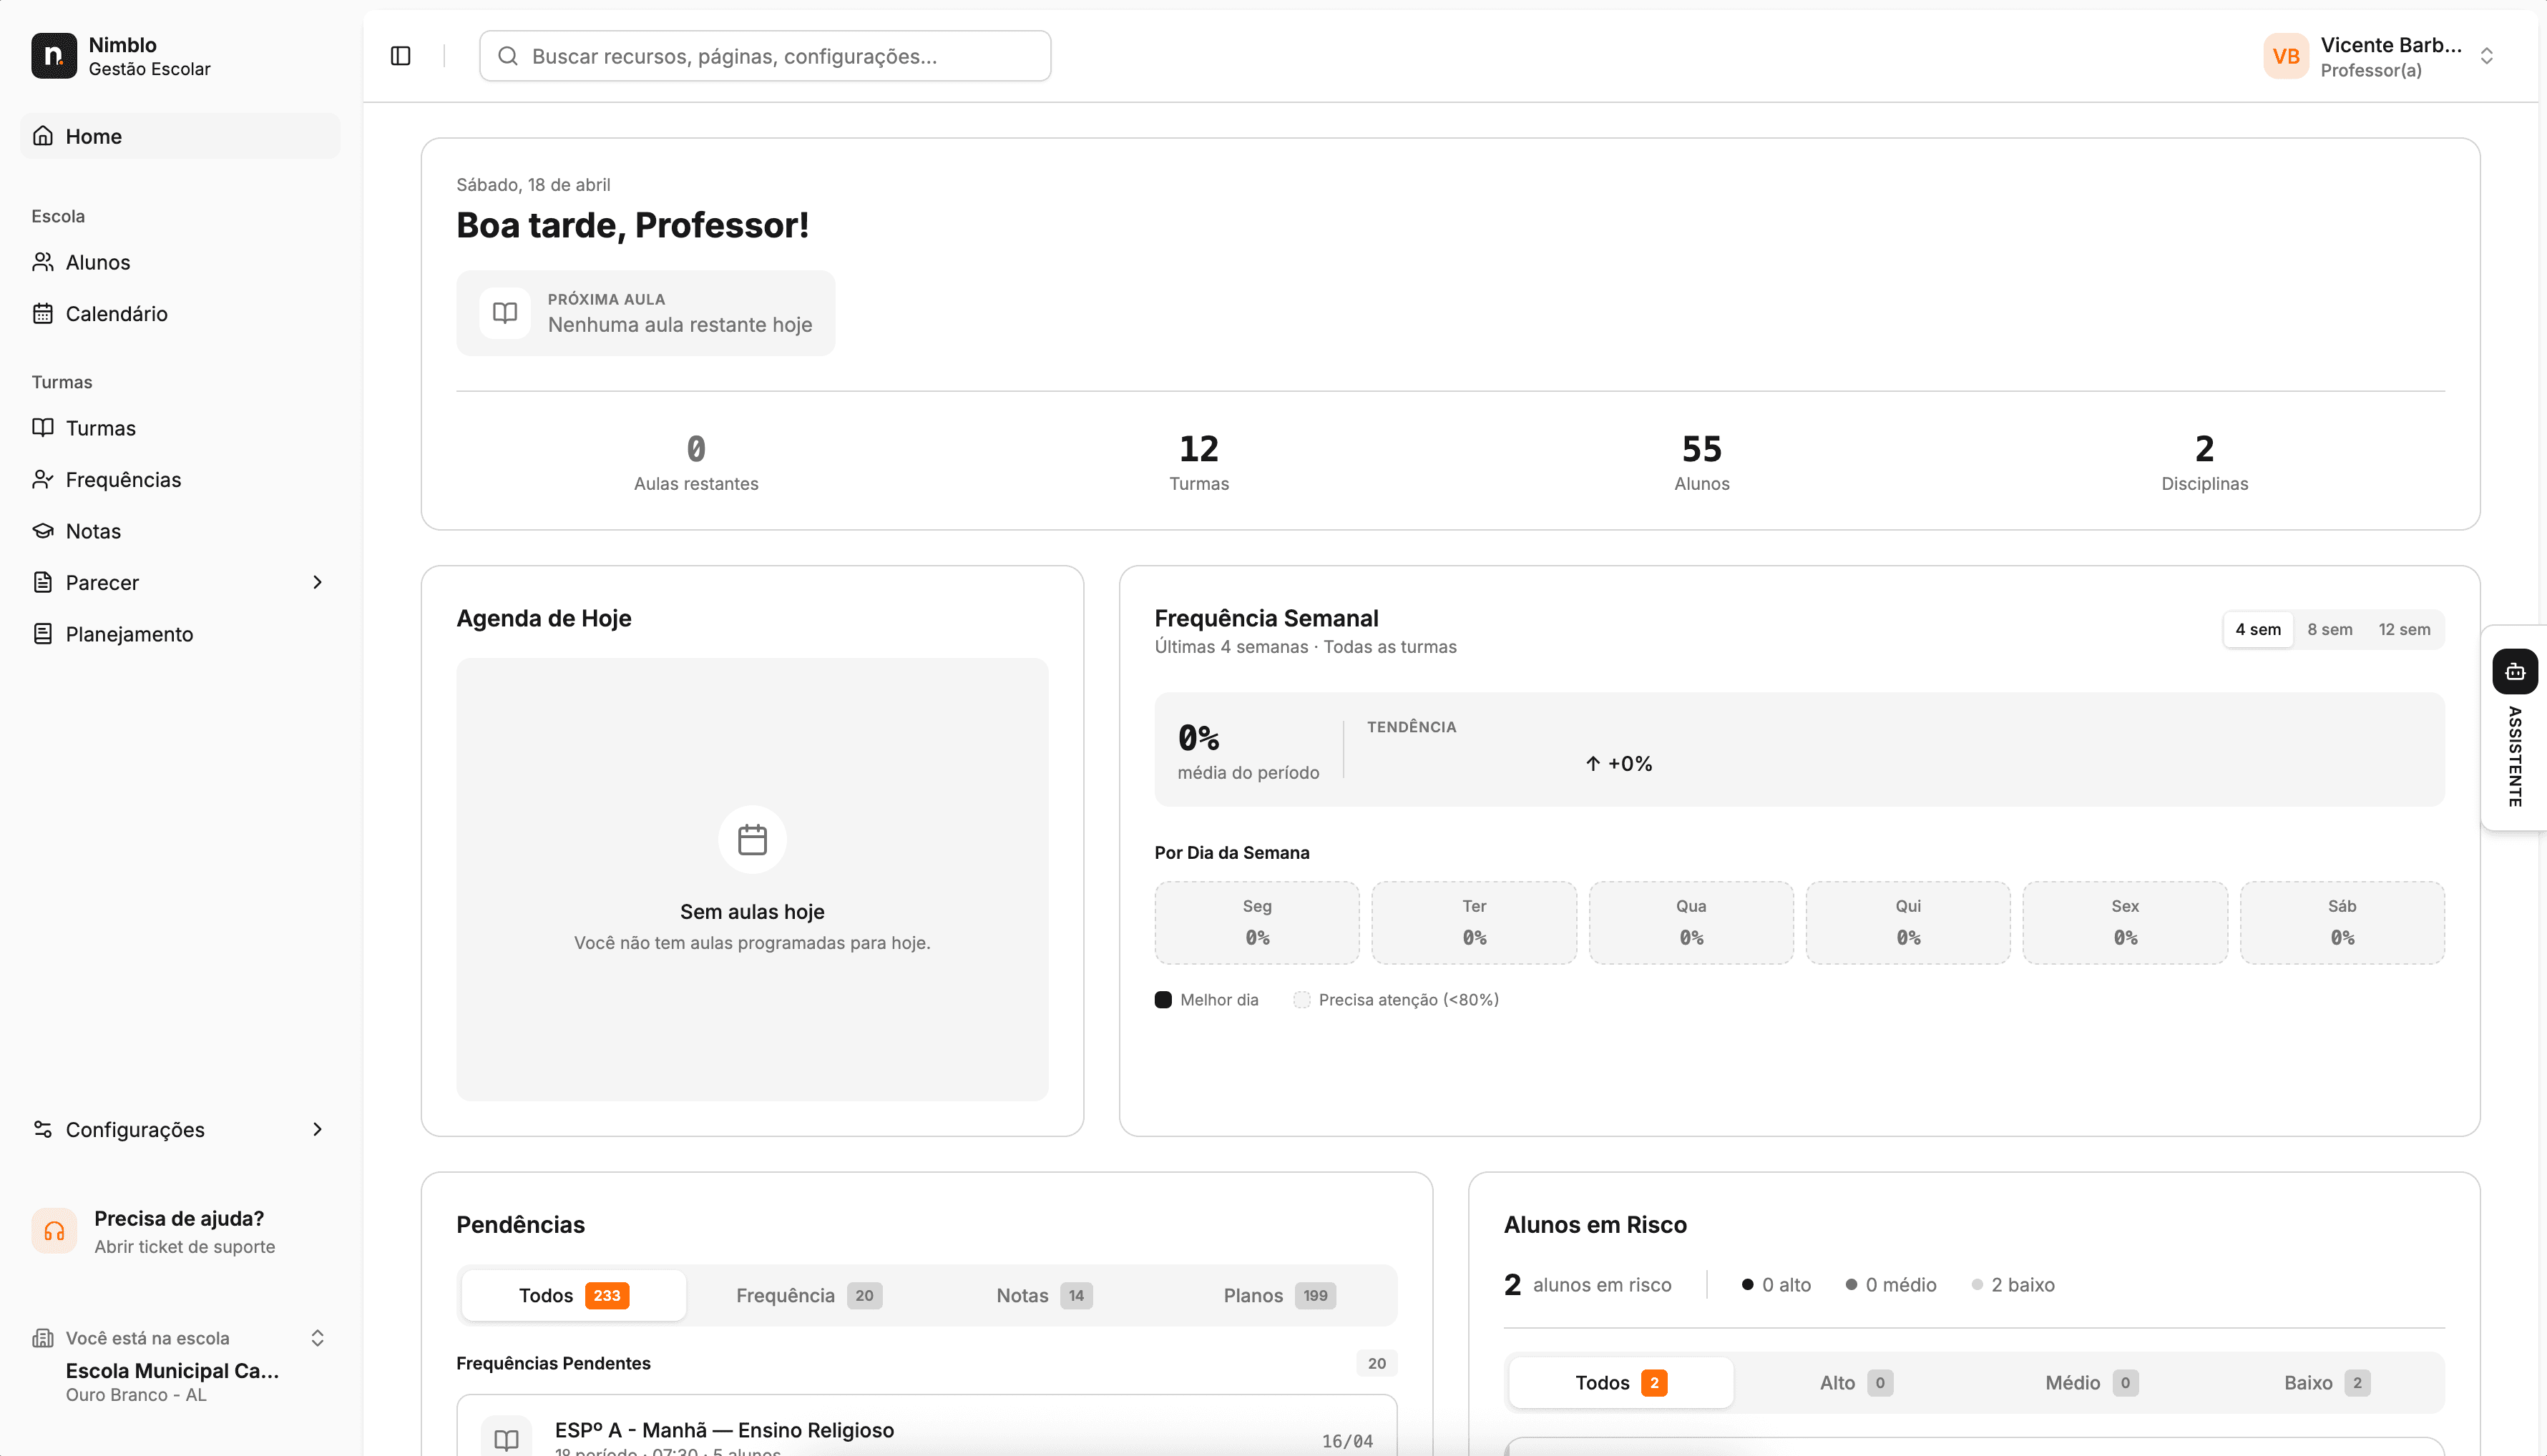
Task: Open the Calendário menu item
Action: click(x=180, y=314)
